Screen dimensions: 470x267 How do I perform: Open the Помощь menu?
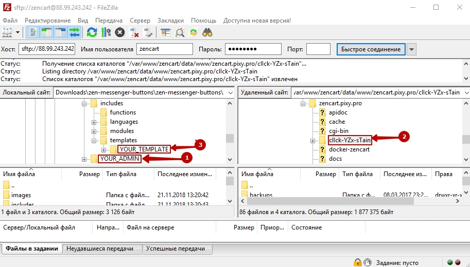[203, 21]
